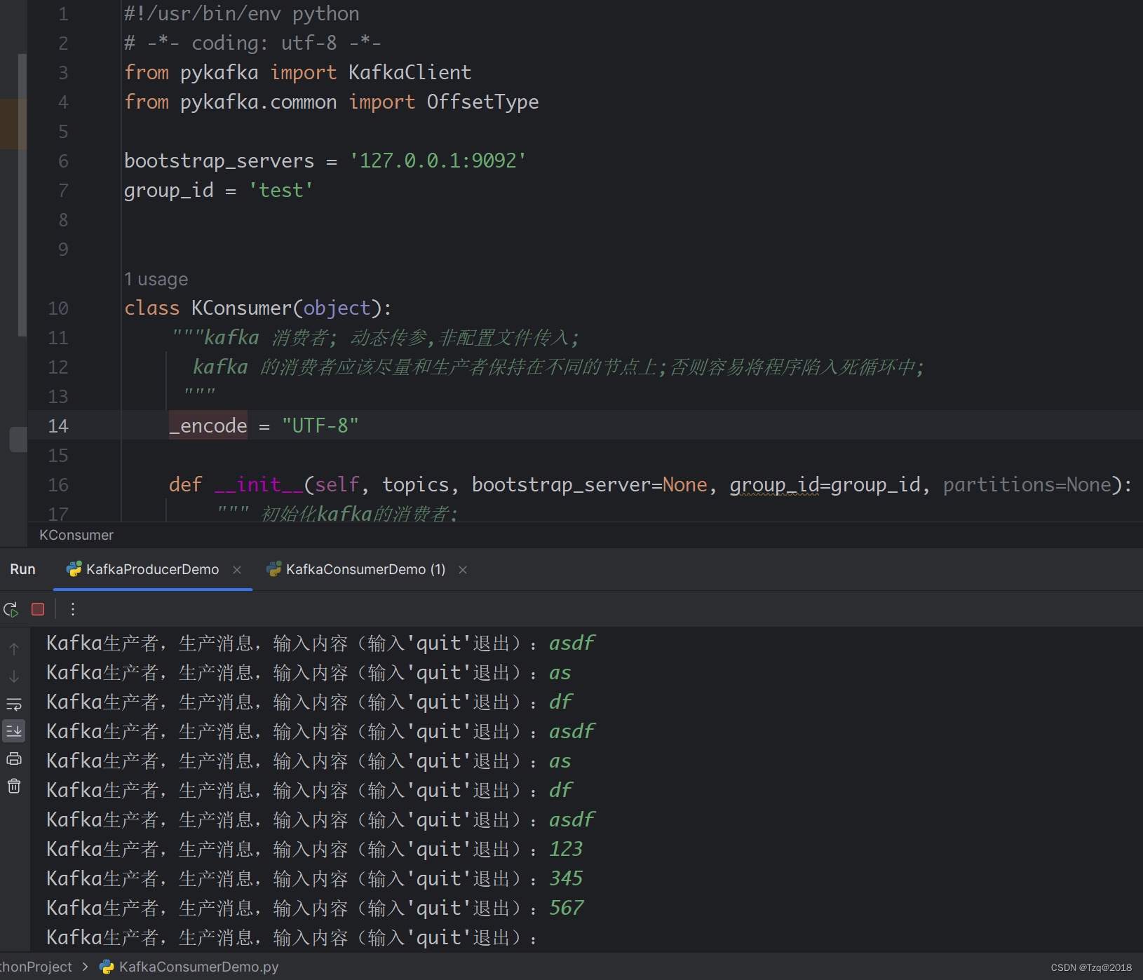The width and height of the screenshot is (1143, 980).
Task: Open KafkaConsumerDemo.py from the status bar path
Action: click(x=198, y=967)
